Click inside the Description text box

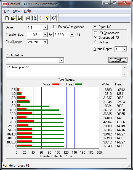pyautogui.click(x=64, y=71)
